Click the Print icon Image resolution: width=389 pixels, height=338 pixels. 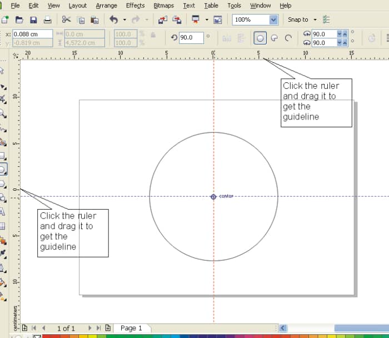tap(48, 19)
